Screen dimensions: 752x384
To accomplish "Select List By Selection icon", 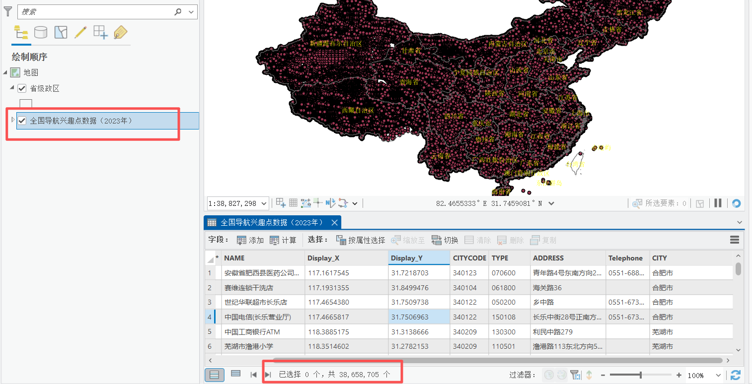I will [x=61, y=33].
